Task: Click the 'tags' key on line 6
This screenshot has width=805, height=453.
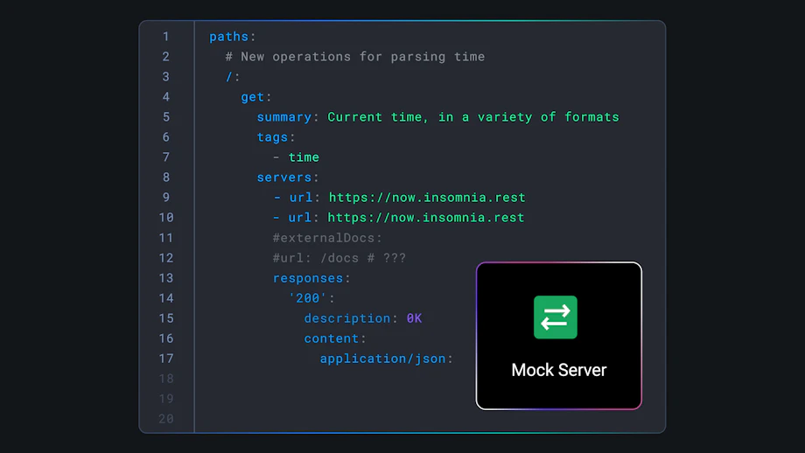Action: point(272,137)
